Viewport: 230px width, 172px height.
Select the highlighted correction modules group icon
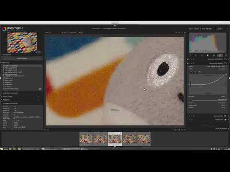point(220,55)
